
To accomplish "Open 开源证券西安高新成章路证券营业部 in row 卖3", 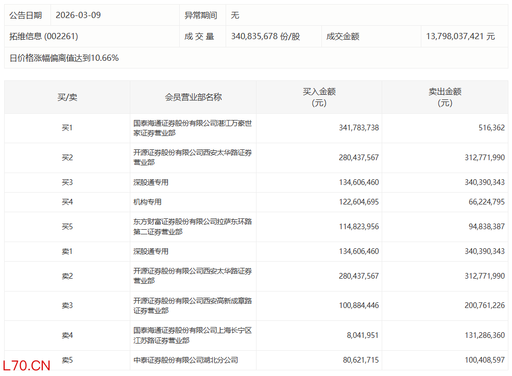I will [193, 305].
